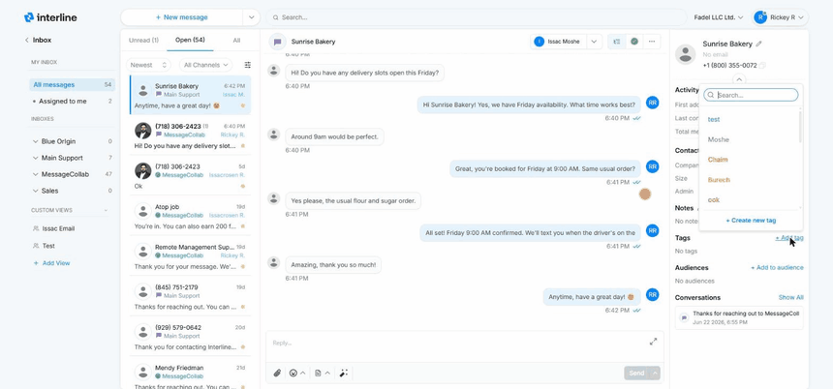The width and height of the screenshot is (833, 389).
Task: Open the (718) 306-2423 conversation saying Ok
Action: point(190,176)
